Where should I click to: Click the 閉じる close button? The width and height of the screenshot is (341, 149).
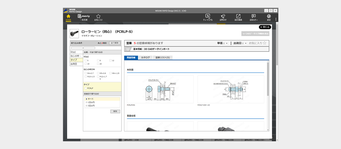pyautogui.click(x=265, y=27)
